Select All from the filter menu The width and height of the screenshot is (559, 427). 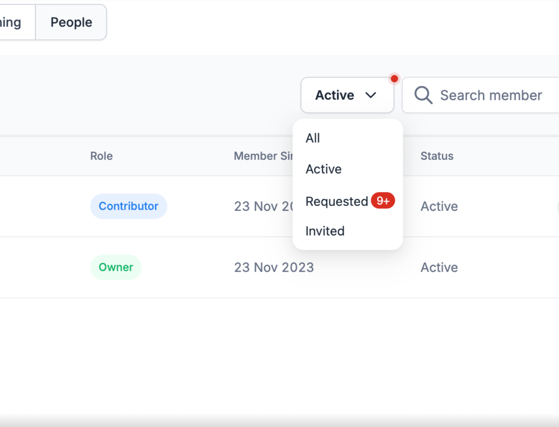click(x=313, y=138)
